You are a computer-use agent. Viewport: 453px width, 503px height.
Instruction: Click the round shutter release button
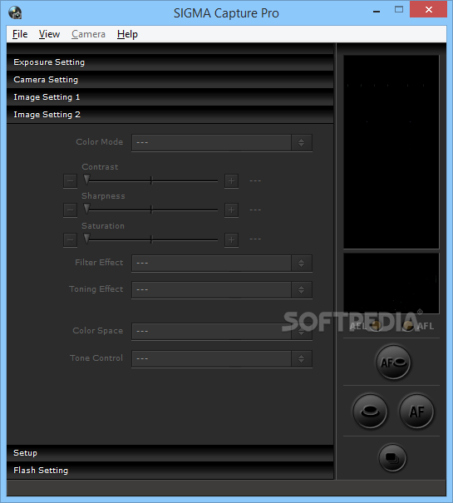click(370, 412)
